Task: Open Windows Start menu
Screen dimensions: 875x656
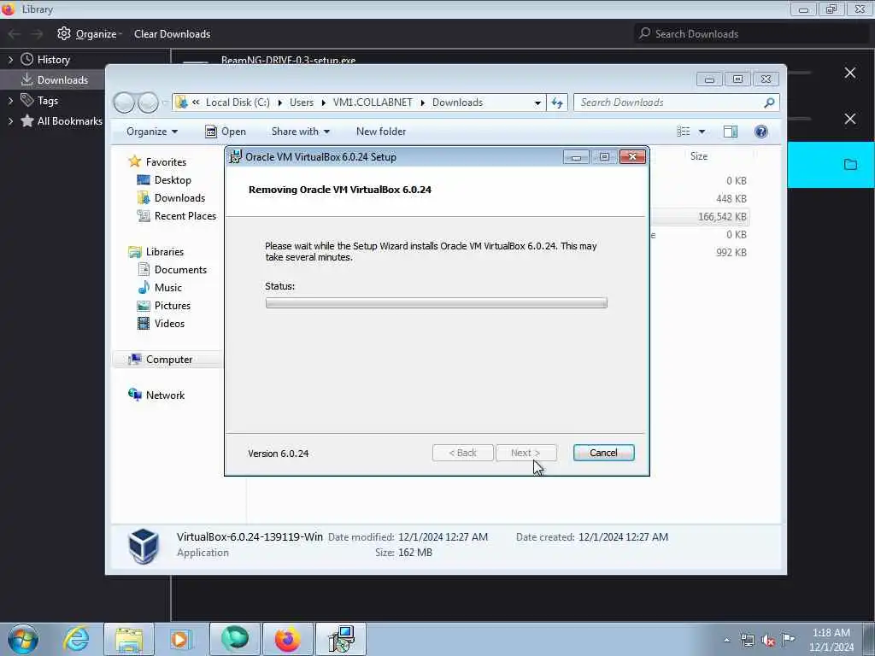Action: click(x=23, y=639)
